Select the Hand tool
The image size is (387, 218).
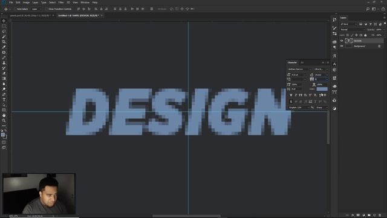tap(4, 116)
